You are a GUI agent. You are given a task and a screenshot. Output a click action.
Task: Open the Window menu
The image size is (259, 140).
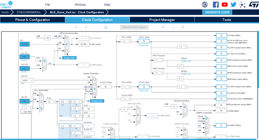(x=80, y=5)
